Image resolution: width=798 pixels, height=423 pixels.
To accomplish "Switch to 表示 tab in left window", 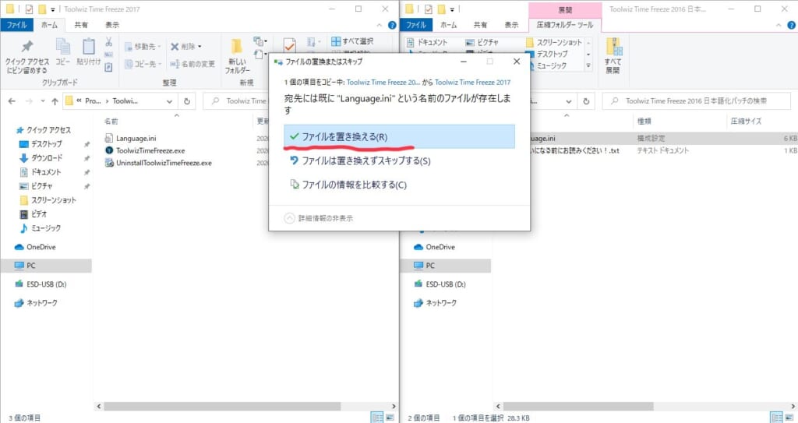I will point(112,25).
